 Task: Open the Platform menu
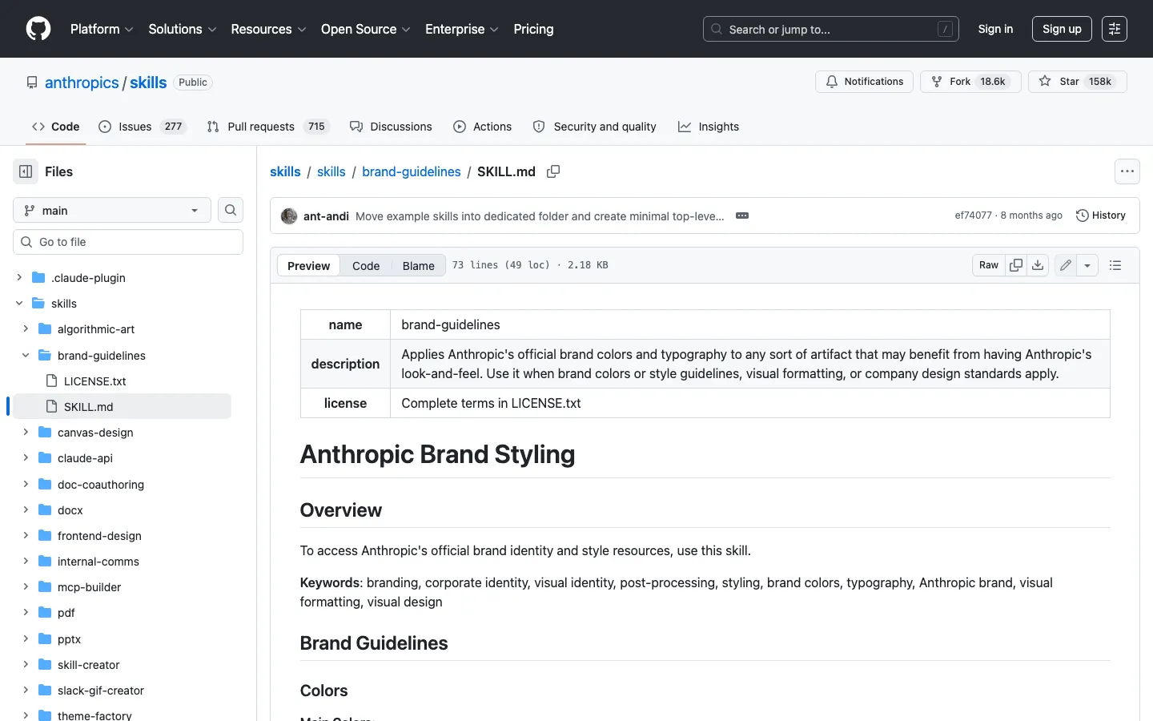tap(102, 29)
